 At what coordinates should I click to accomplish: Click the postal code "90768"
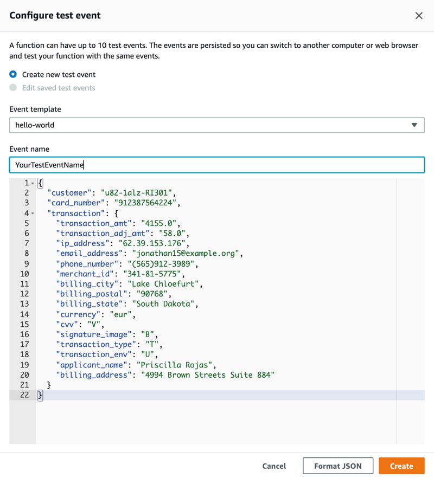pyautogui.click(x=152, y=294)
